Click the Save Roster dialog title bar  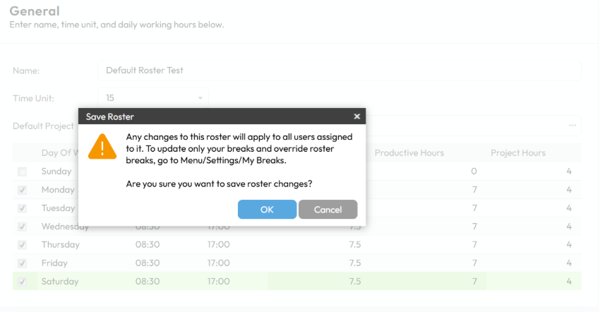212,116
